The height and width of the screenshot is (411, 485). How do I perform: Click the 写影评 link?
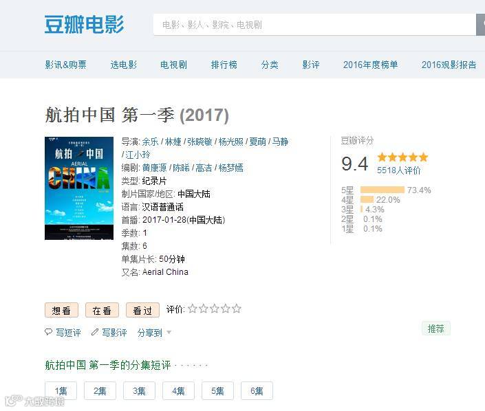pyautogui.click(x=114, y=333)
